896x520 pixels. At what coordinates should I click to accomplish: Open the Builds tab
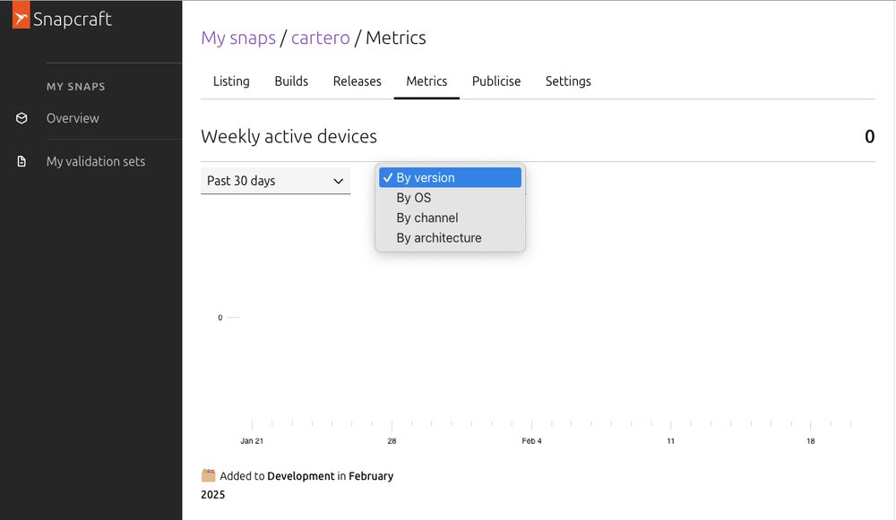point(291,81)
